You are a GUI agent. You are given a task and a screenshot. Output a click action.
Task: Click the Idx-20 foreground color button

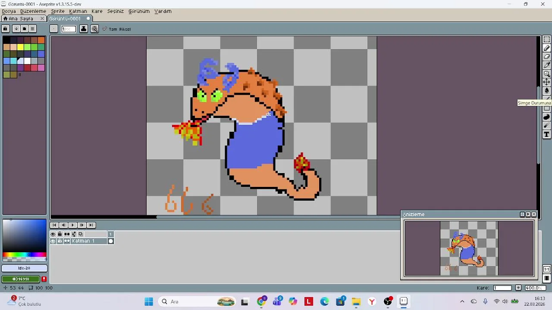(x=24, y=268)
